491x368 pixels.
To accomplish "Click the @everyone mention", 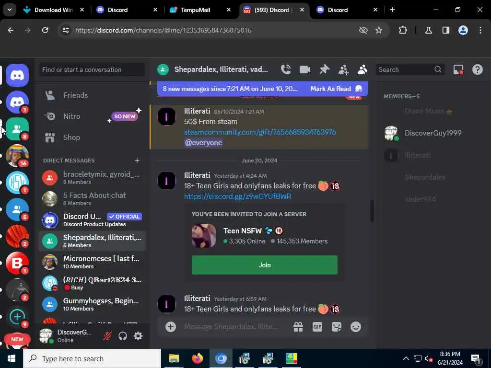I will pos(203,143).
